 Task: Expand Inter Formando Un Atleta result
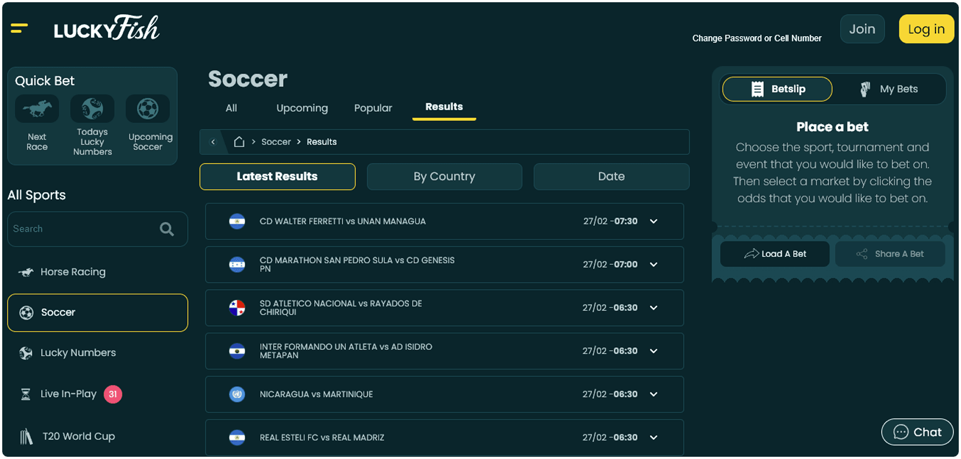click(x=654, y=351)
